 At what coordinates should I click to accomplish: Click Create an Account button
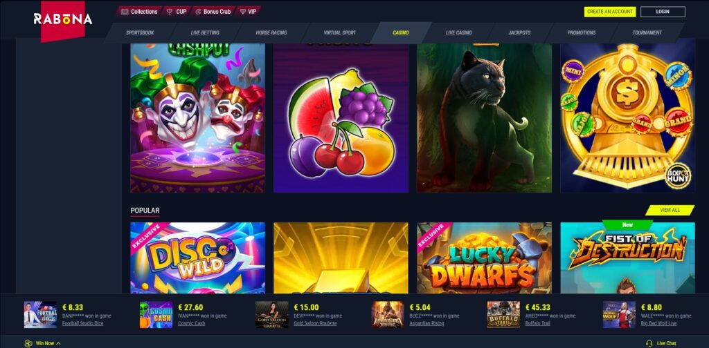pyautogui.click(x=610, y=12)
